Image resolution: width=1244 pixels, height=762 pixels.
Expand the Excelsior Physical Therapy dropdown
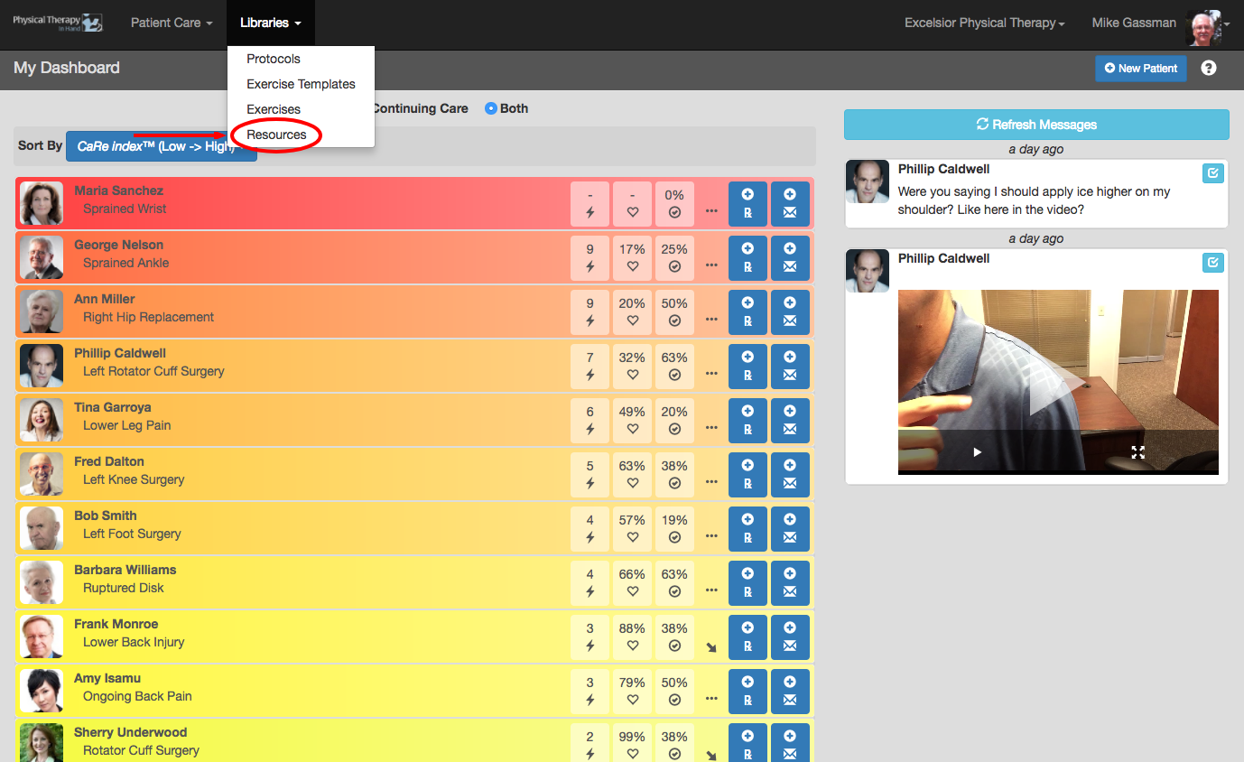tap(984, 23)
